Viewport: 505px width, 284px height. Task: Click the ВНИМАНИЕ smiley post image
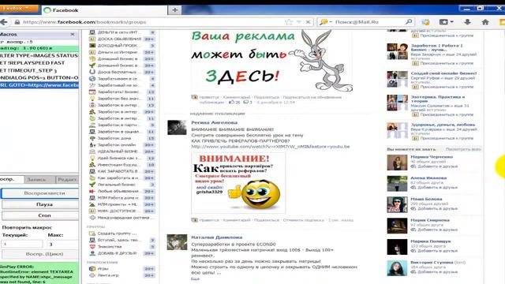click(x=238, y=183)
